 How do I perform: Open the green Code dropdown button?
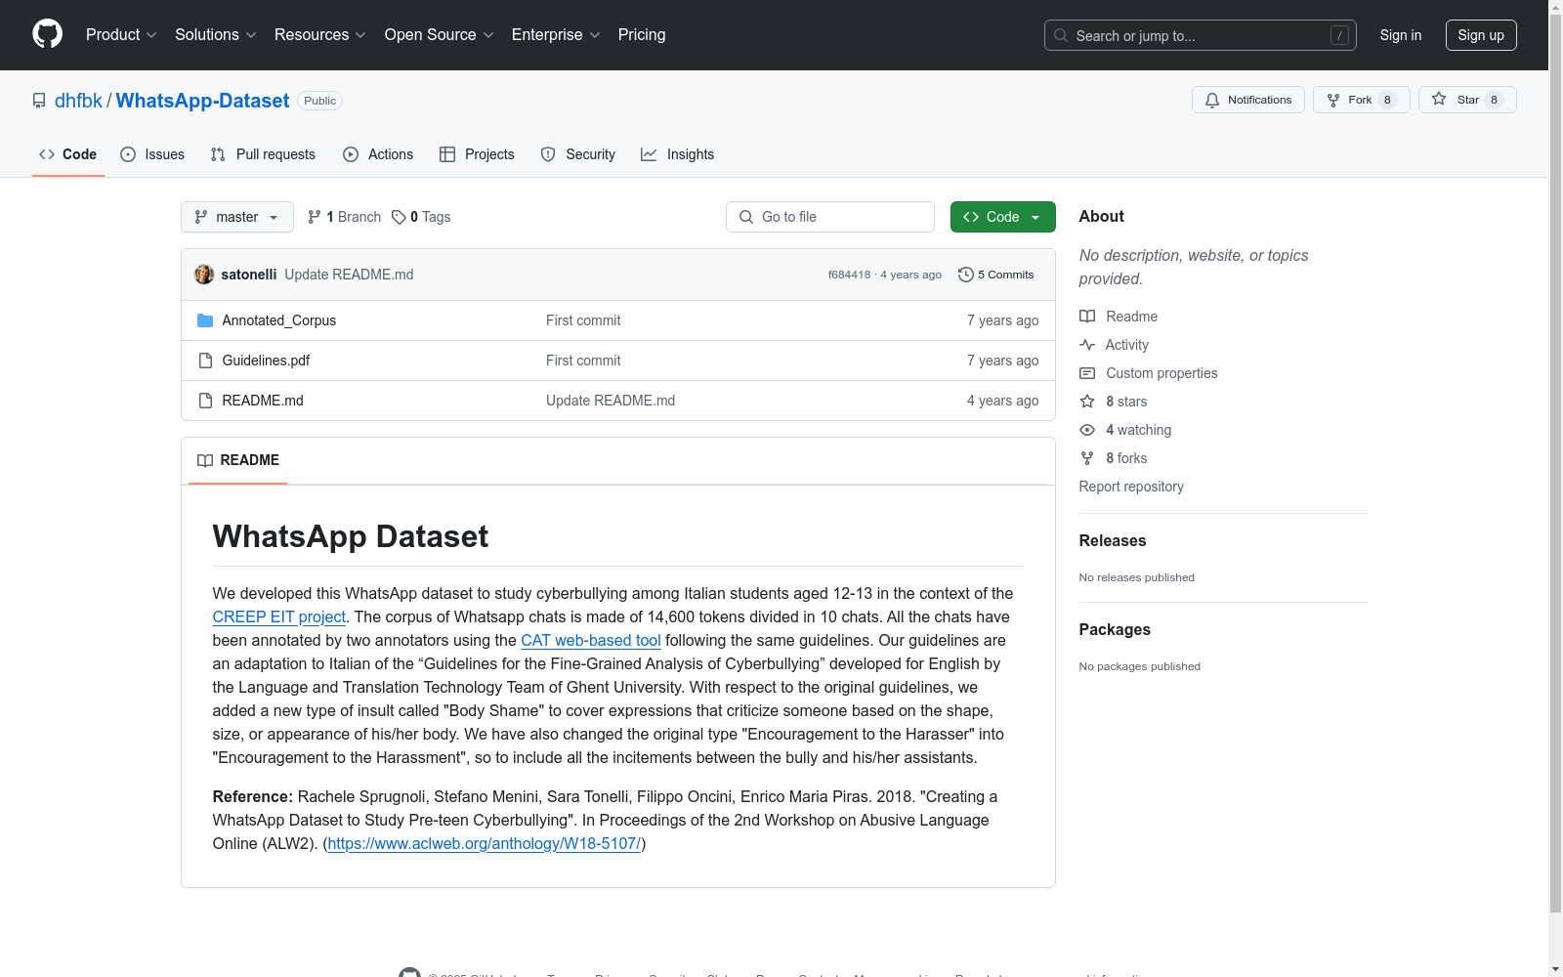click(x=1002, y=217)
